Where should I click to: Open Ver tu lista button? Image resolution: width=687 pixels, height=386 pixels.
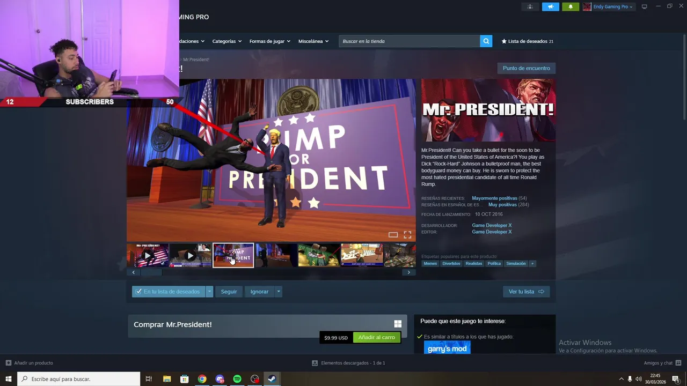(x=526, y=292)
